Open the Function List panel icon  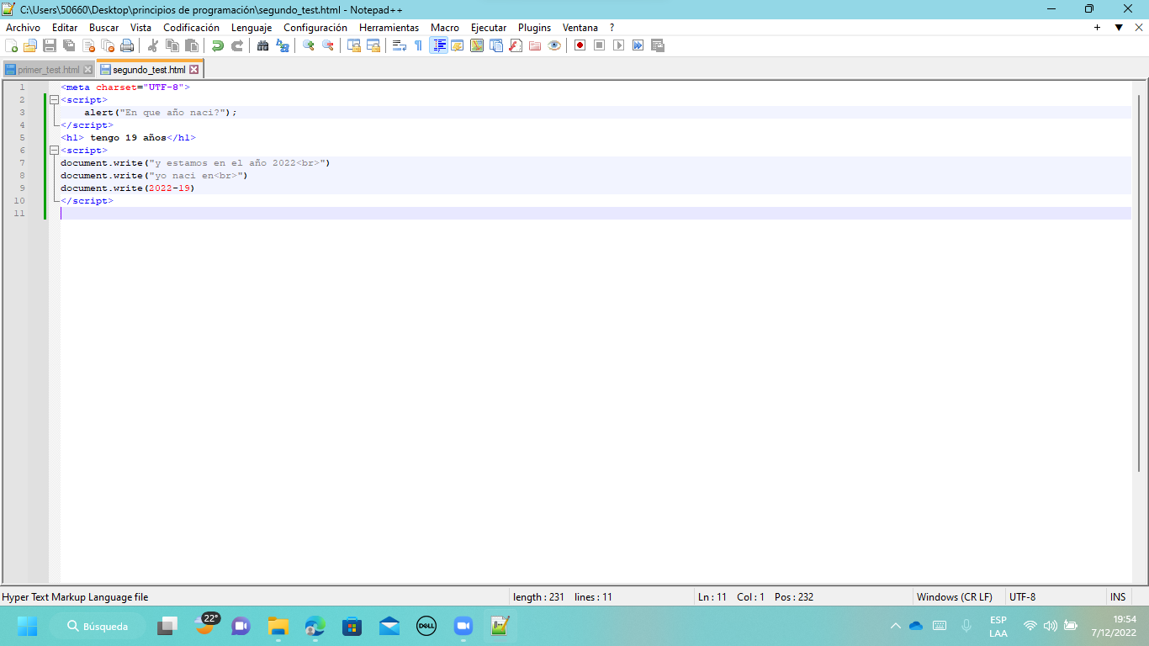pos(516,45)
